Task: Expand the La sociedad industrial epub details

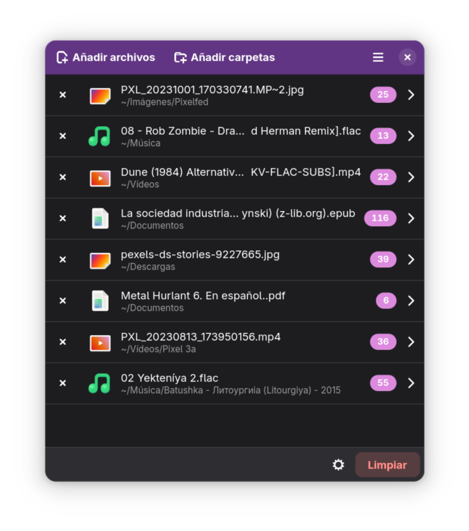Action: point(411,218)
